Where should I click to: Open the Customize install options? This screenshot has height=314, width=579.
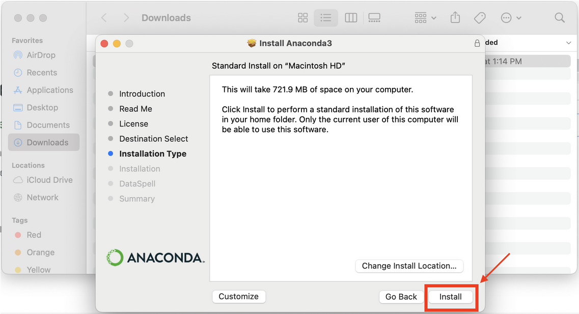pos(238,296)
